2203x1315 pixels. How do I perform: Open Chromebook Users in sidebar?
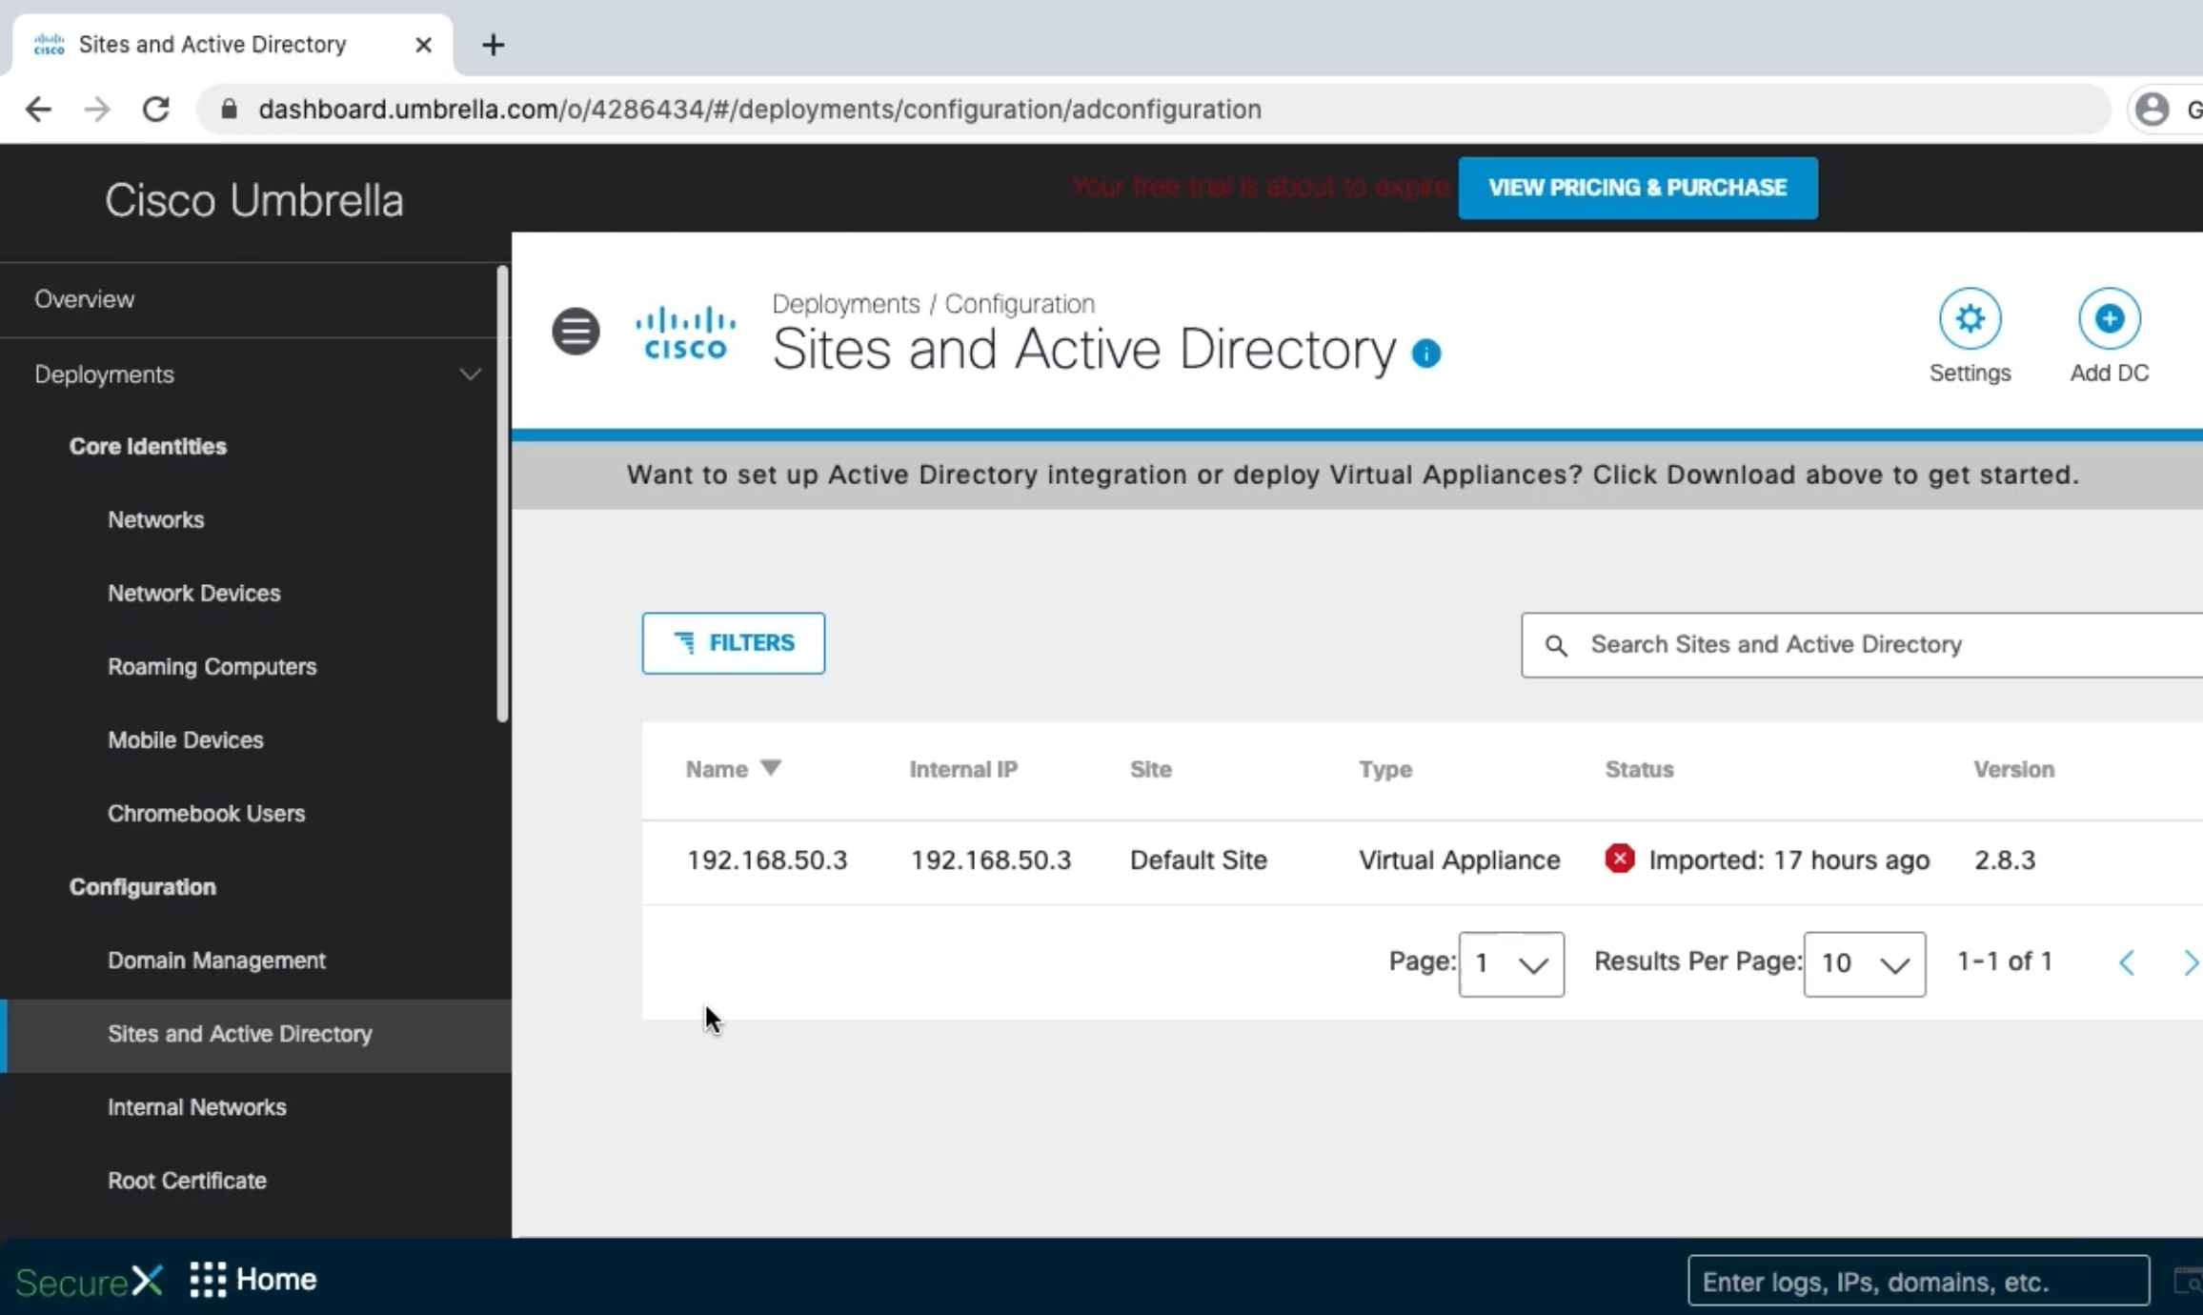(206, 813)
